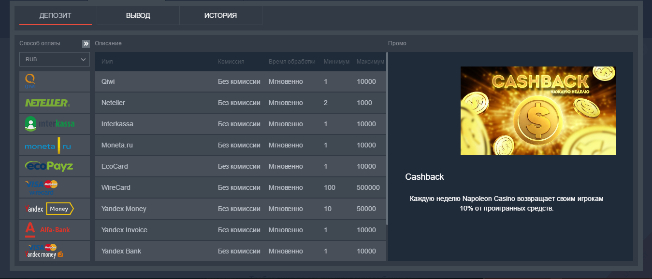This screenshot has height=279, width=652.
Task: Click the WireCard row name
Action: tap(116, 187)
